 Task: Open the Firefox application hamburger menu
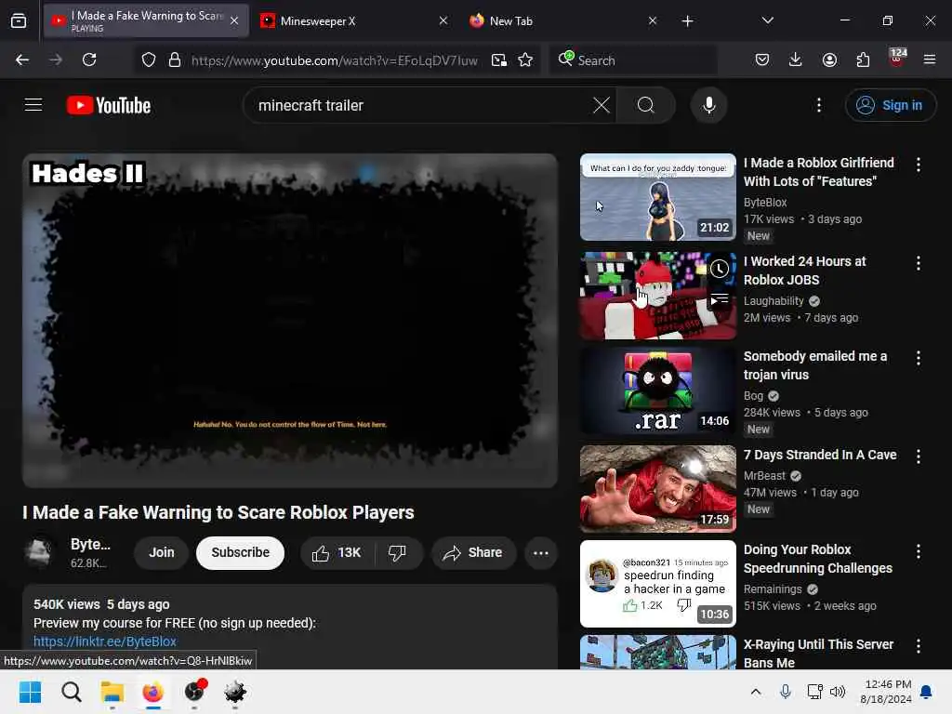click(x=930, y=59)
